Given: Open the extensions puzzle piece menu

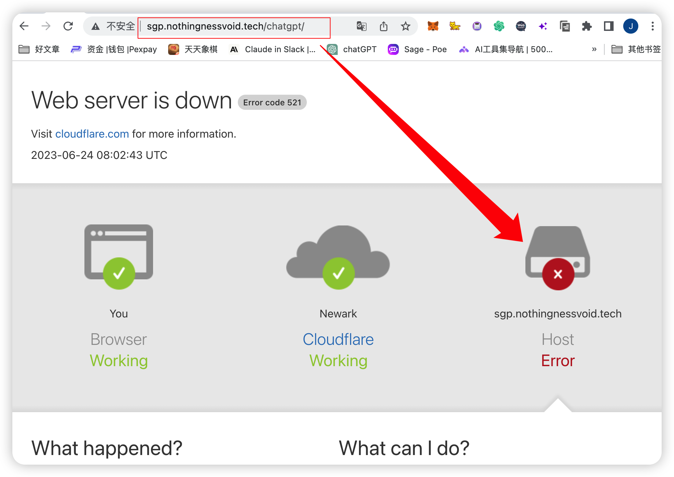Looking at the screenshot, I should coord(586,26).
